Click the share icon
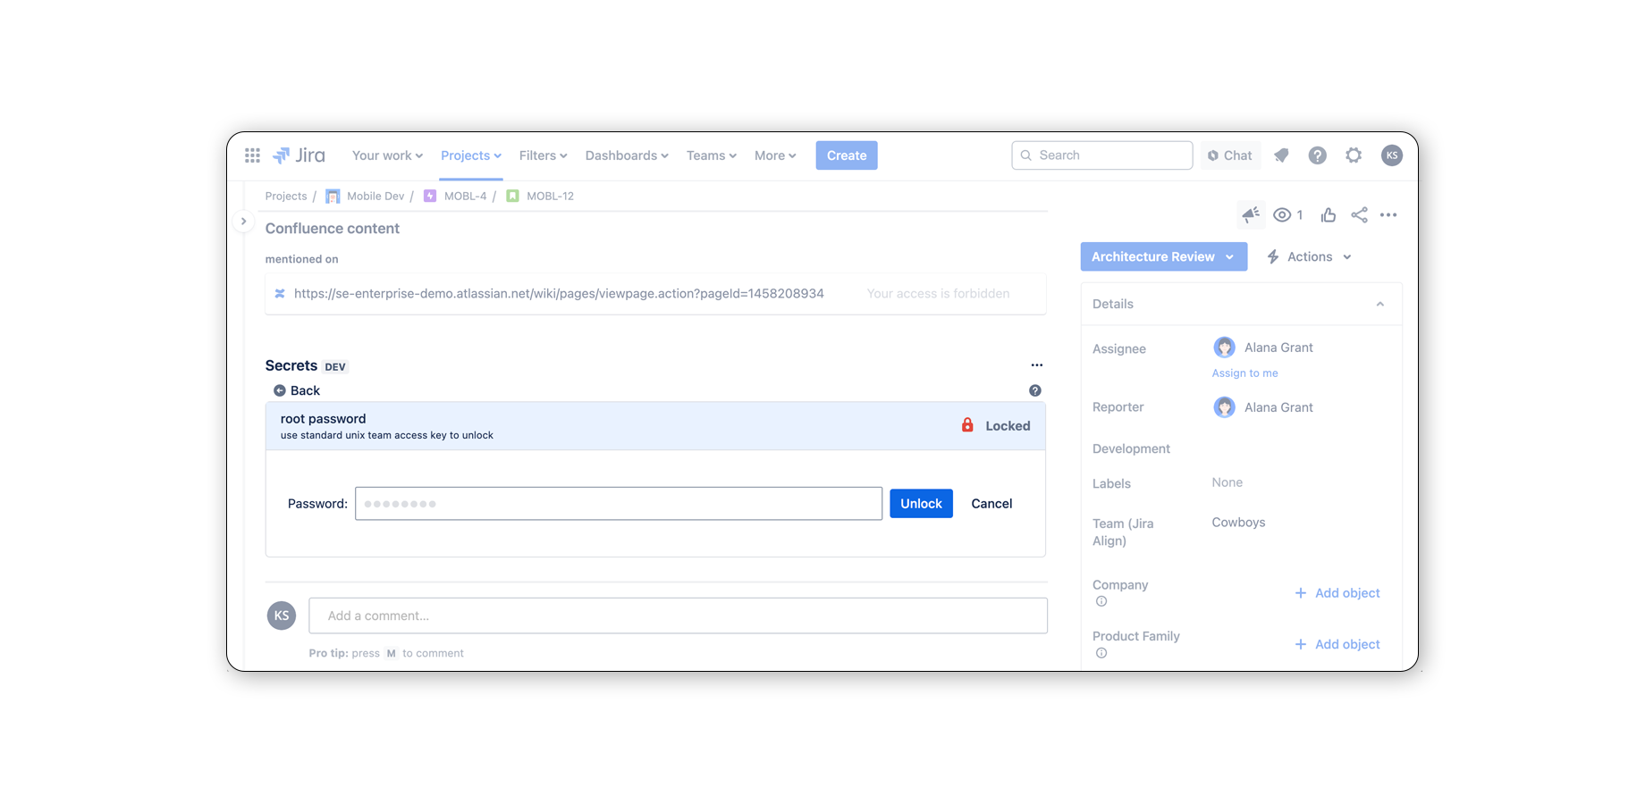Image resolution: width=1645 pixels, height=804 pixels. 1359,215
